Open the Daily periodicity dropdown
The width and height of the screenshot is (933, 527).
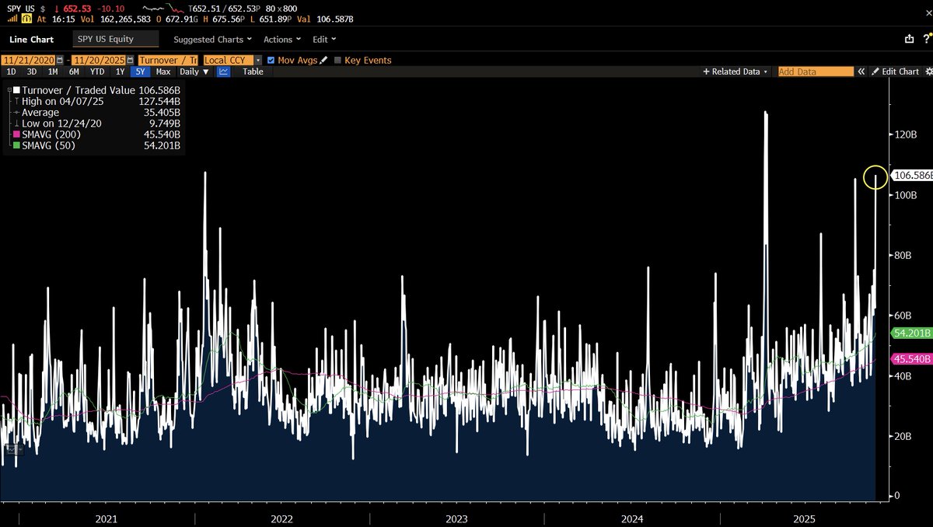click(x=194, y=72)
